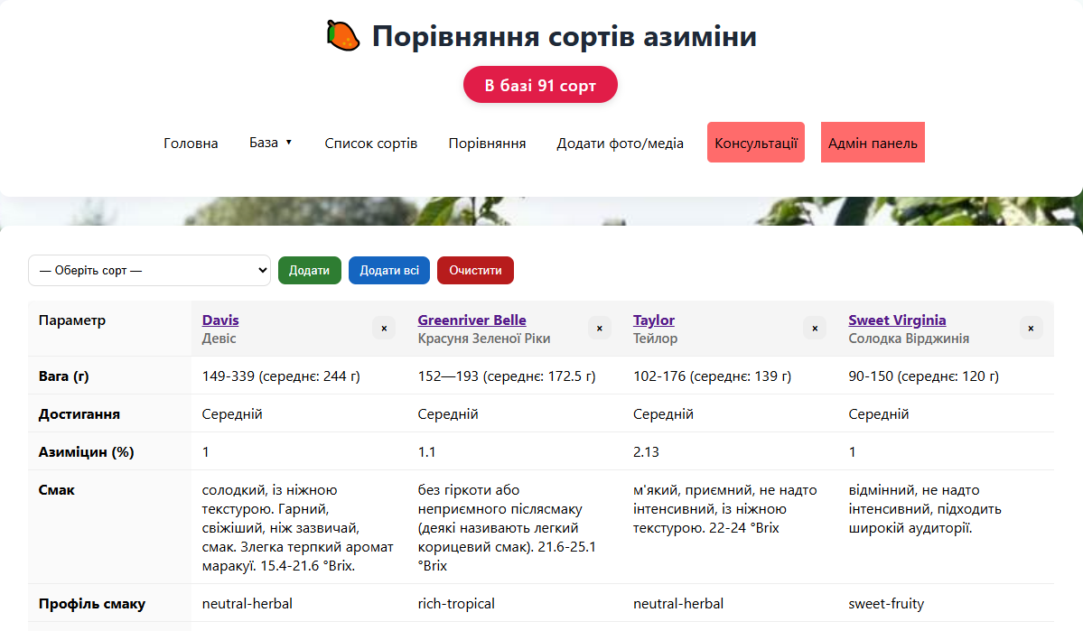Follow the Greenriver Belle link

pos(471,320)
